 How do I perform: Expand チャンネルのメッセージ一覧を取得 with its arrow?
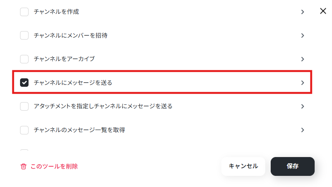[x=303, y=130]
